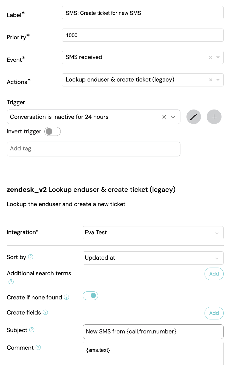
Task: Show help for Create fields
Action: pos(45,313)
